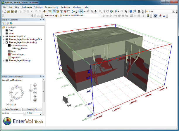Click the Lava gray color swatch
Screen dimensions: 179x131
coord(9,51)
